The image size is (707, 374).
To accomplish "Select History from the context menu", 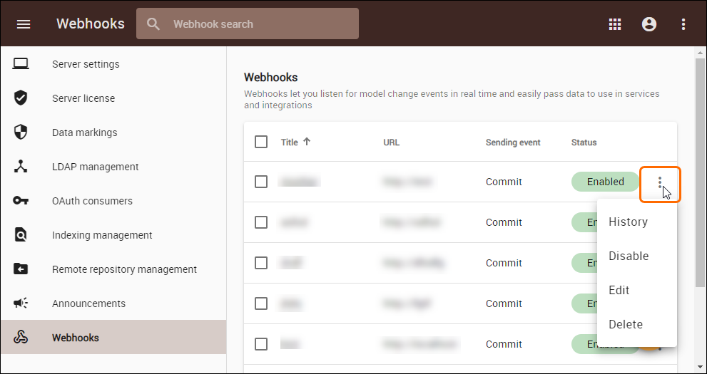I will pos(628,222).
